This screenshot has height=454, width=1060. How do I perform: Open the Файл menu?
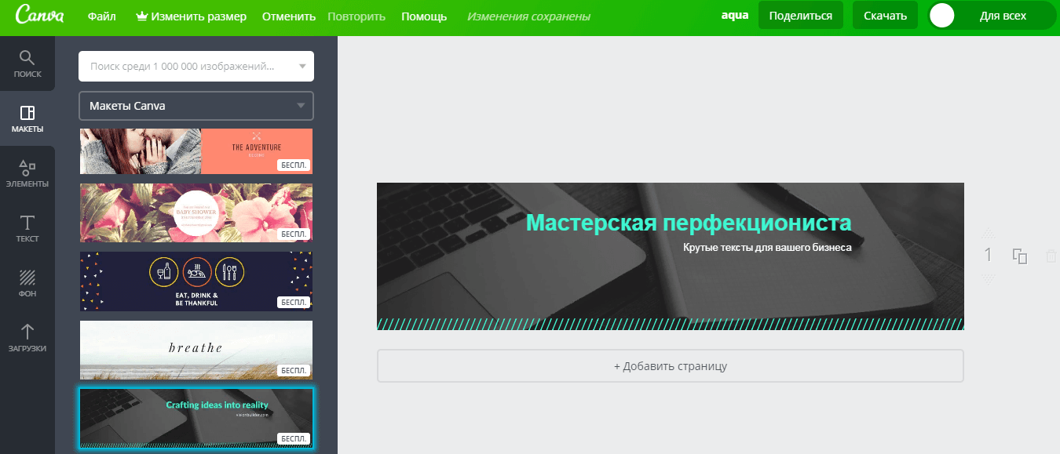point(102,16)
